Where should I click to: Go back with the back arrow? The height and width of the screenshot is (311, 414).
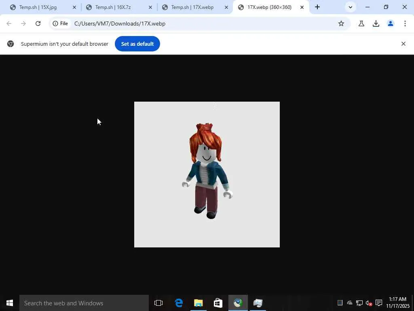click(9, 23)
